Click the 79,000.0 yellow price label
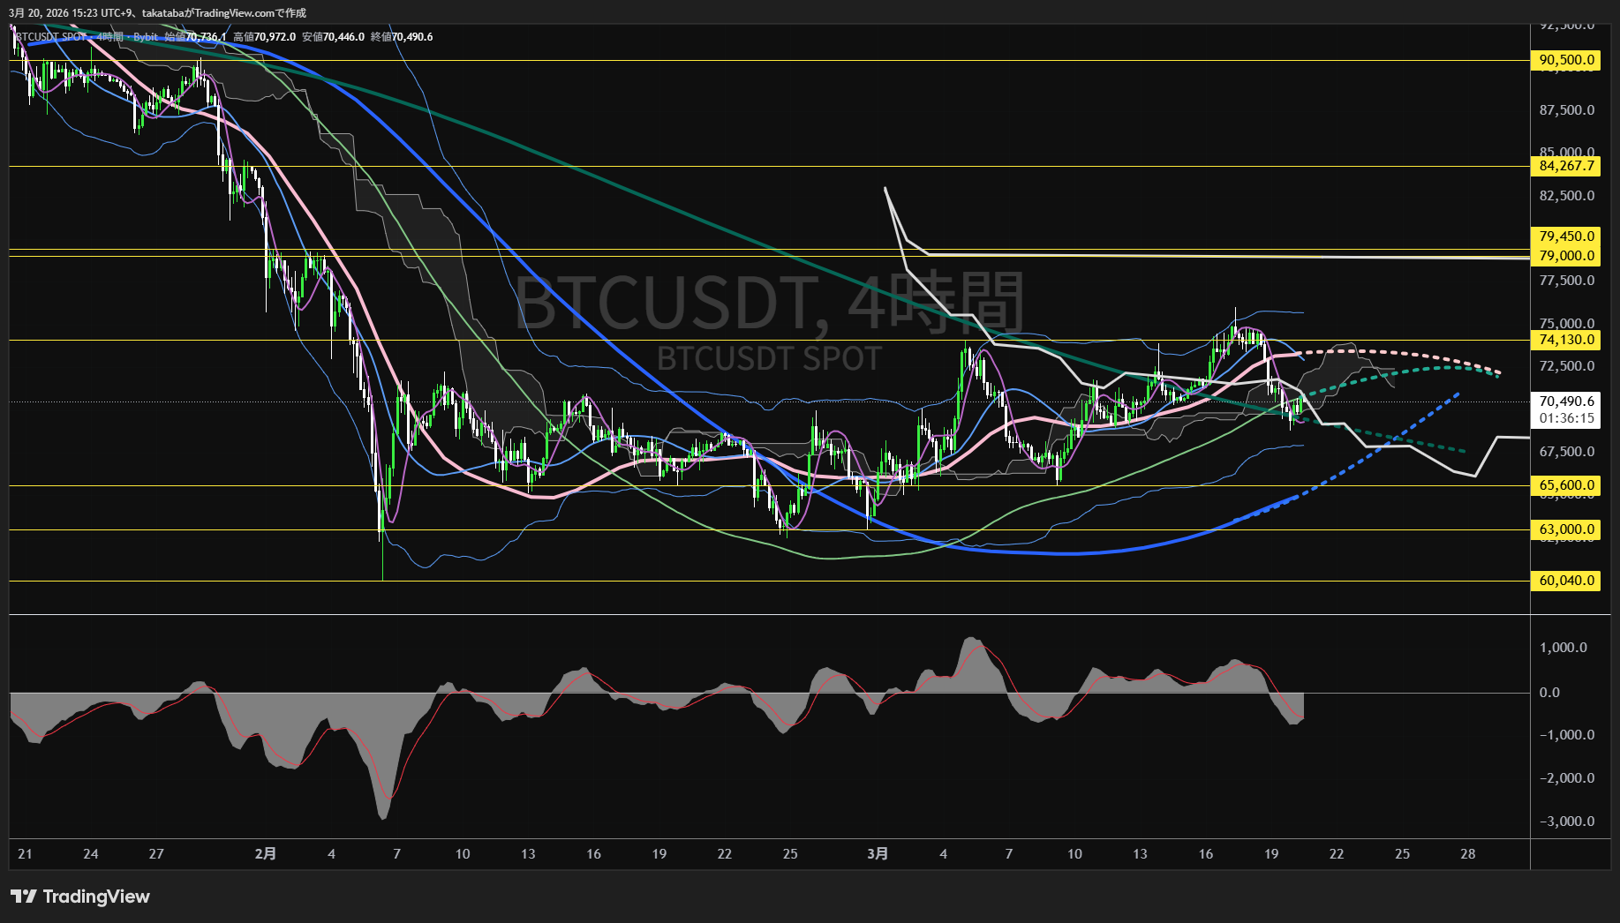The height and width of the screenshot is (923, 1620). (1566, 256)
